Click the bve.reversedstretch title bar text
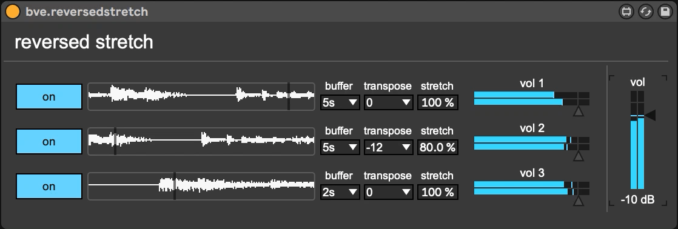Screen dimensions: 678x229 click(87, 12)
